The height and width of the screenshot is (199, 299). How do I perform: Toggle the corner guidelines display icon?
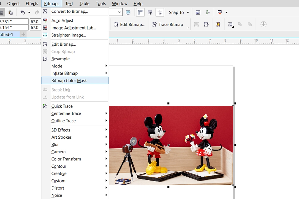140,12
